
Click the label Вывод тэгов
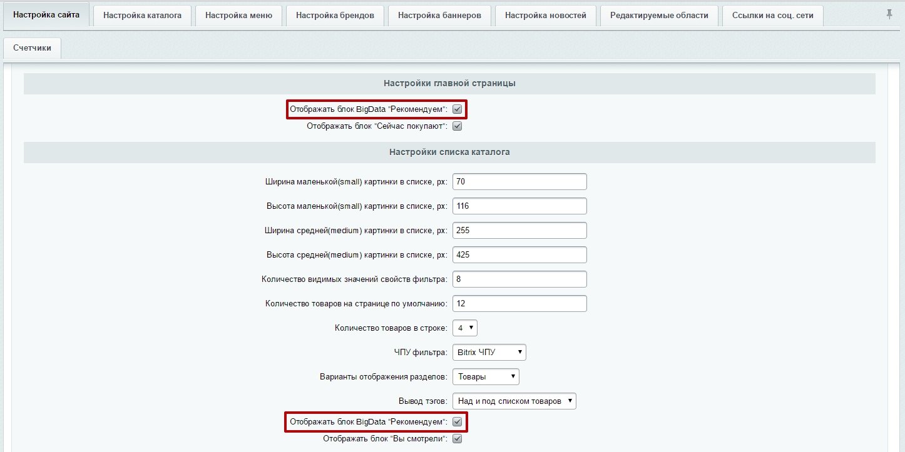[422, 401]
